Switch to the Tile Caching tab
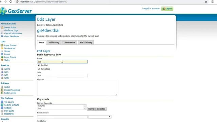Viewport: 217px width, 122px height. (86, 42)
